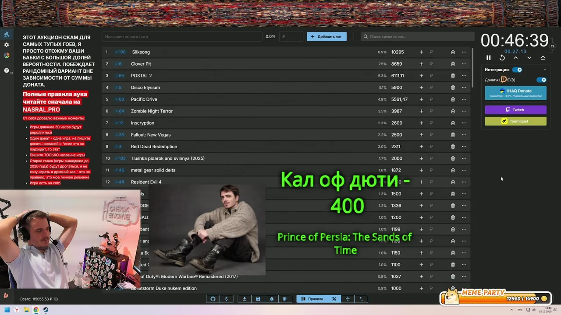Focus the new lot name field

tap(182, 37)
